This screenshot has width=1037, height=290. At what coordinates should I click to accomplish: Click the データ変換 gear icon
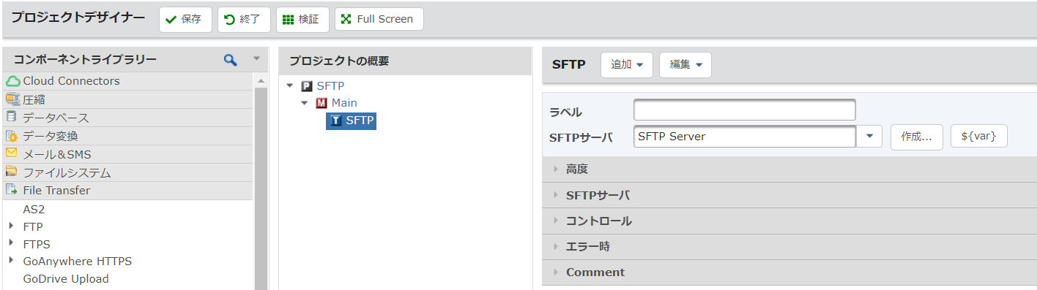[x=12, y=136]
